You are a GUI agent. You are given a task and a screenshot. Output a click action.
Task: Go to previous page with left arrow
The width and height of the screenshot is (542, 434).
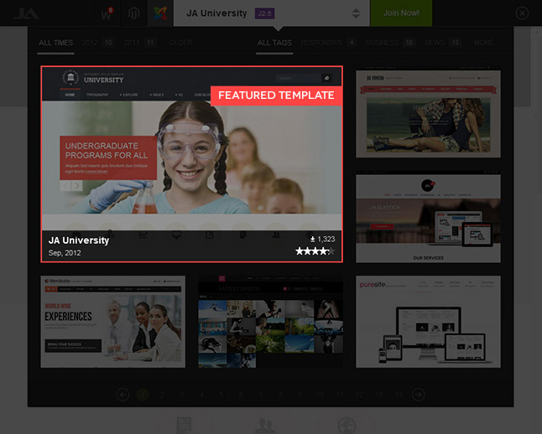122,395
